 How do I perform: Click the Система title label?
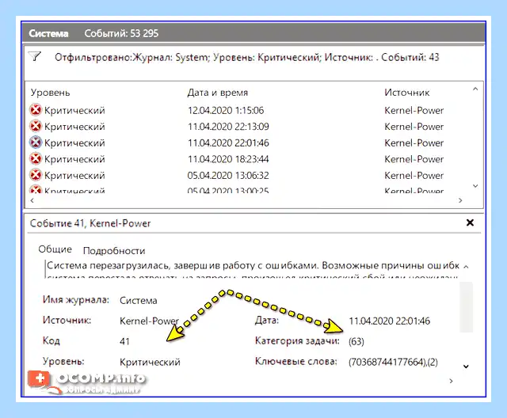coord(48,33)
